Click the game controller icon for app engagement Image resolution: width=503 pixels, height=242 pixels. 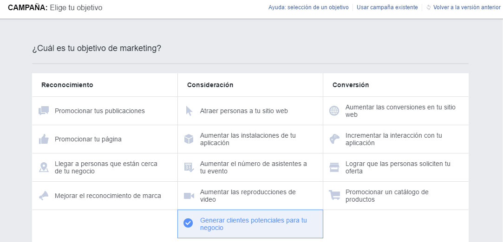pos(334,139)
